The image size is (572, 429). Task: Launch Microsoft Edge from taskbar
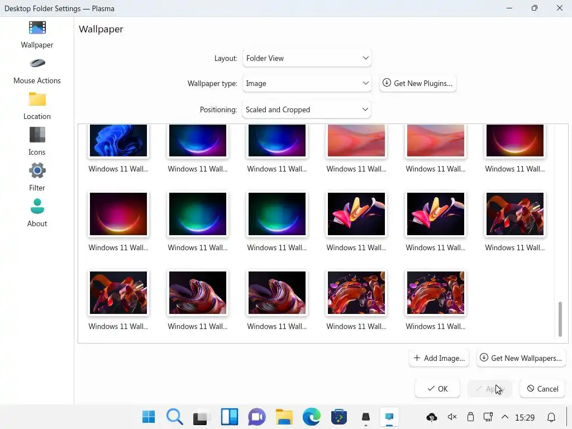(312, 417)
